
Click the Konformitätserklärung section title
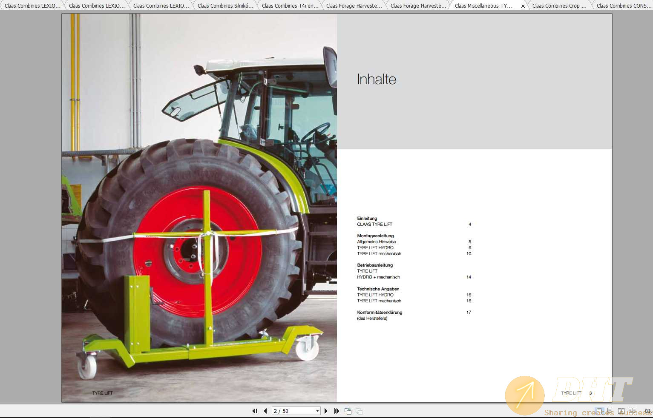(x=380, y=312)
